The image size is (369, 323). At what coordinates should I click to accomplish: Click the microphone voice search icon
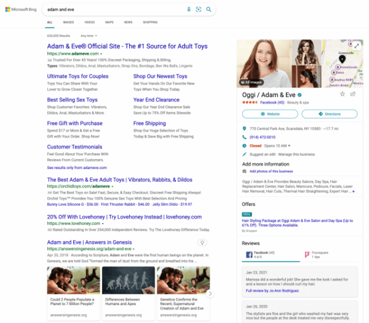[x=189, y=10]
